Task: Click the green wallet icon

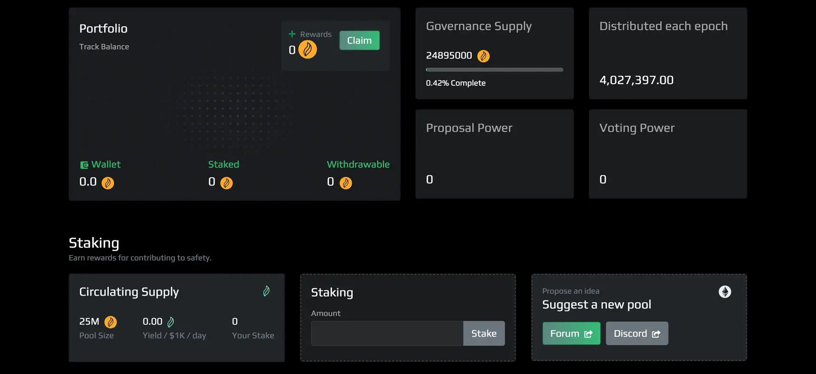Action: pos(84,165)
